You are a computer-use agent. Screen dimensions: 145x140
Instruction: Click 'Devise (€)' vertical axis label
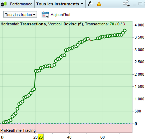(x=73, y=24)
